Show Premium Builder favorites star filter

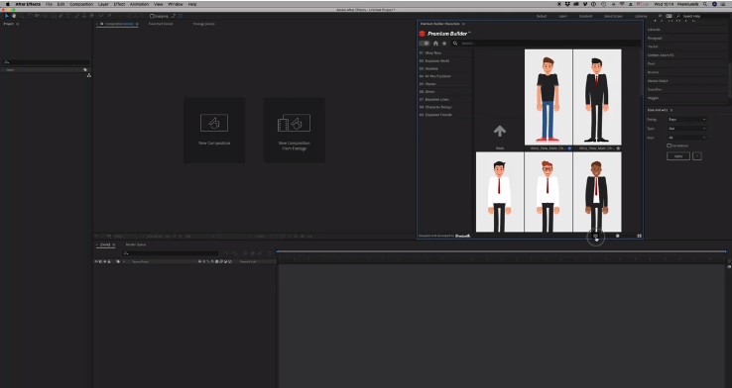[x=444, y=44]
